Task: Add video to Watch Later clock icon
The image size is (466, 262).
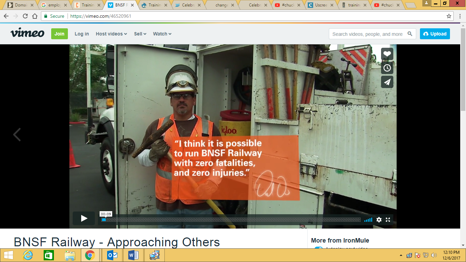Action: [387, 68]
